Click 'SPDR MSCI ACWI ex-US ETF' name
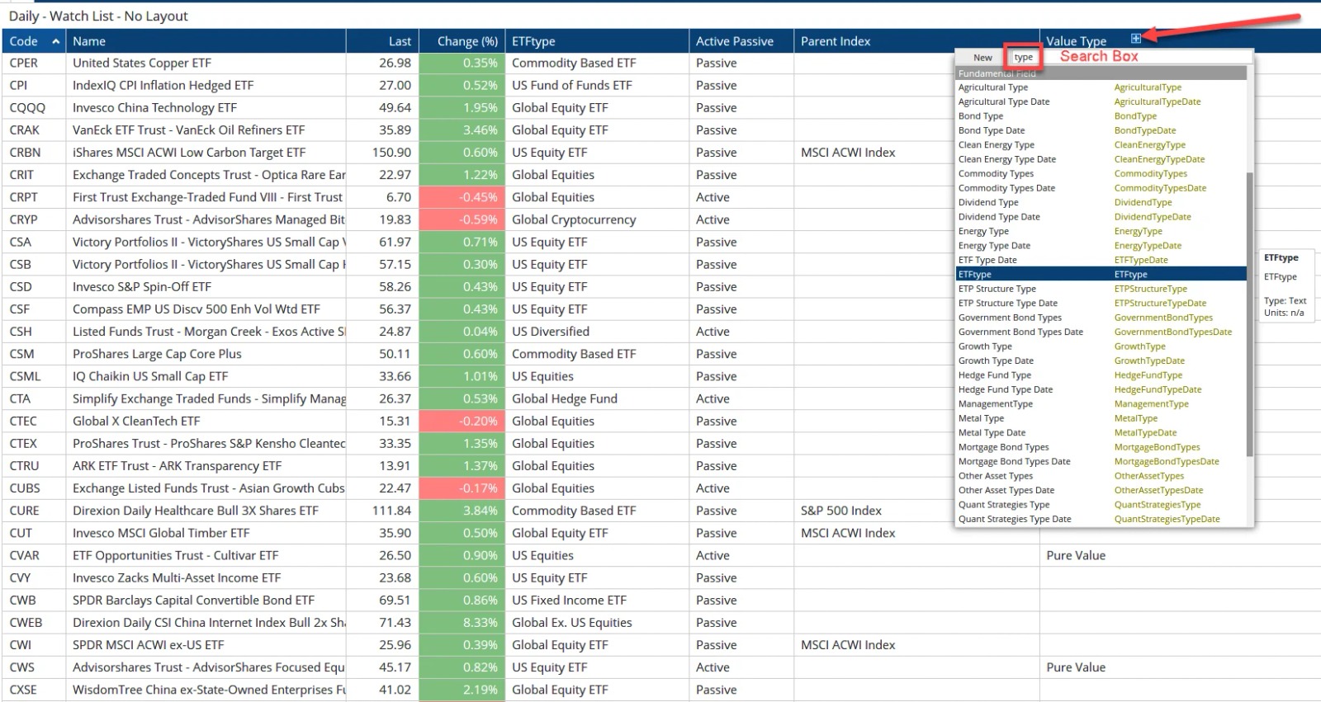 pos(148,645)
